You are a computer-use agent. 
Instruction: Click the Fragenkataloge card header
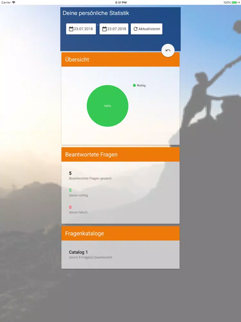coord(121,233)
